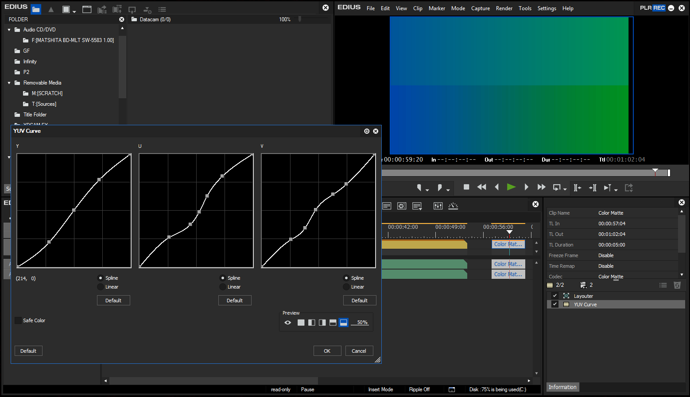Viewport: 690px width, 397px height.
Task: Select Spline radio for U curve
Action: pyautogui.click(x=223, y=278)
